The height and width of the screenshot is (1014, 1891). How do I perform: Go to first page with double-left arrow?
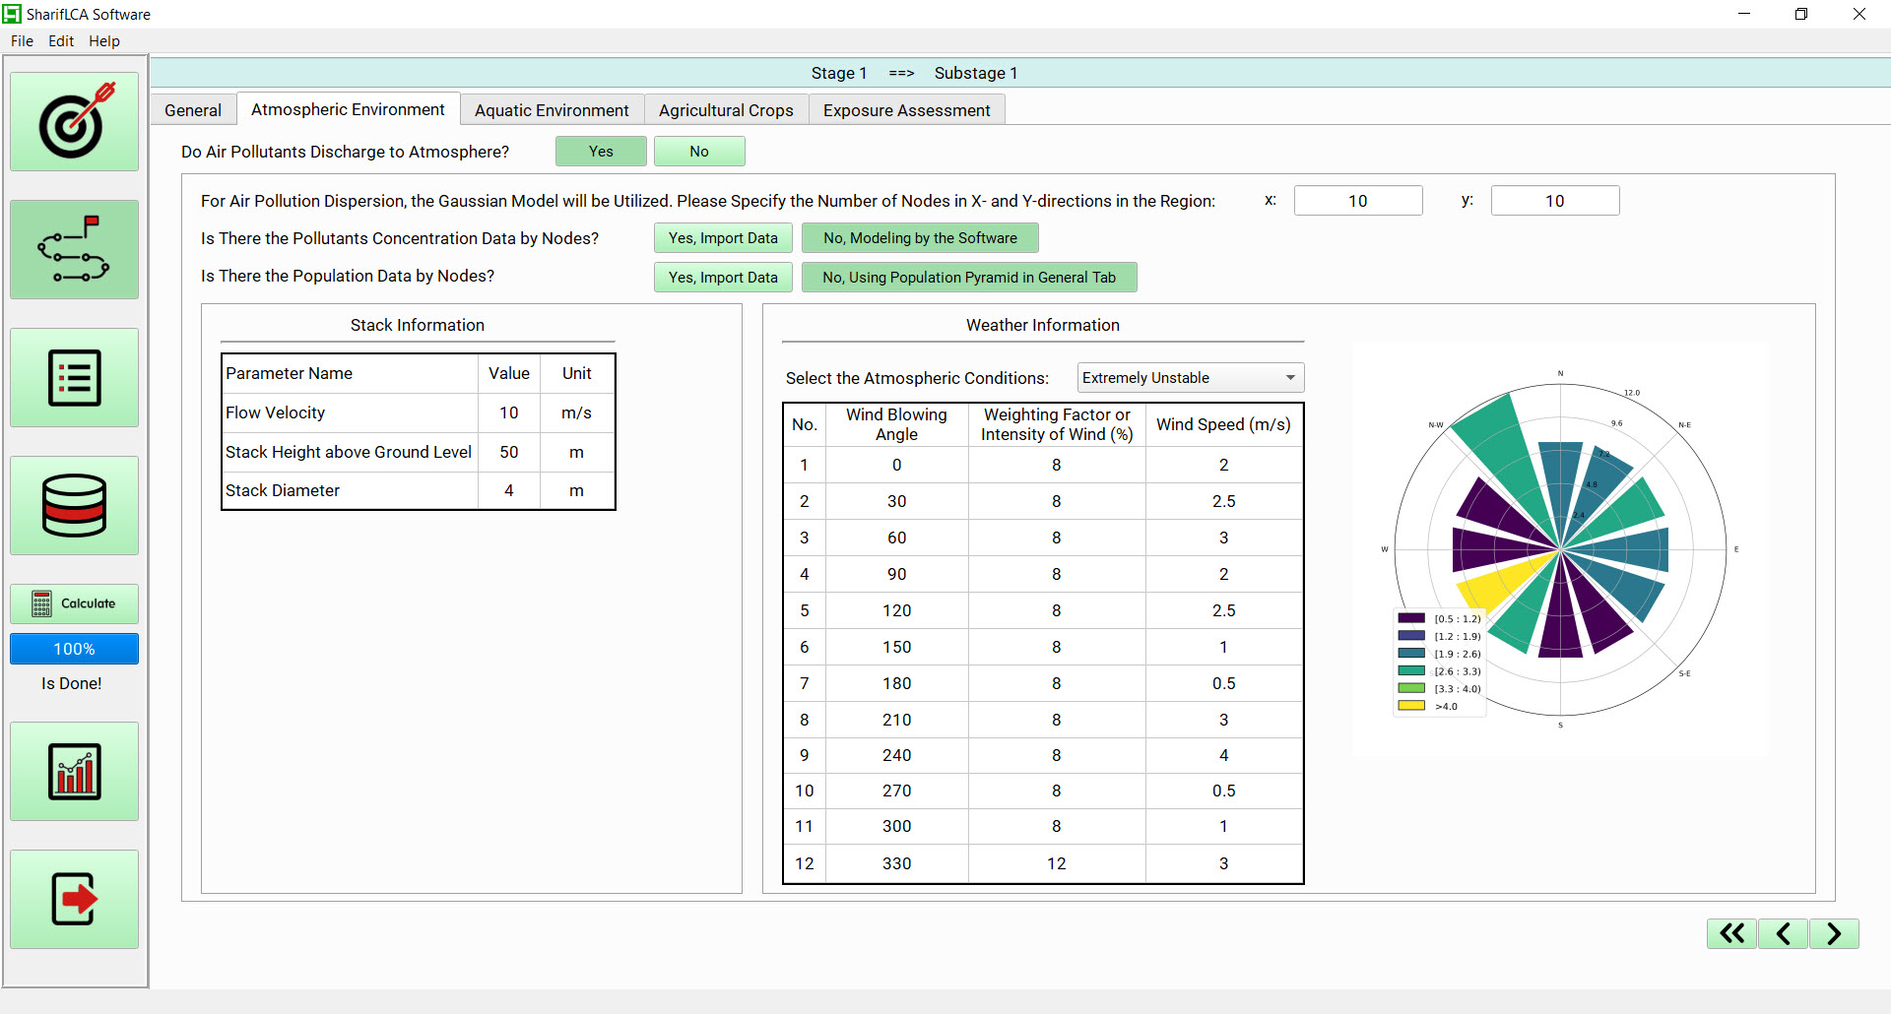[x=1731, y=933]
